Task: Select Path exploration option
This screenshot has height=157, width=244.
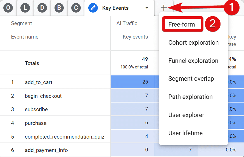Action: [190, 97]
